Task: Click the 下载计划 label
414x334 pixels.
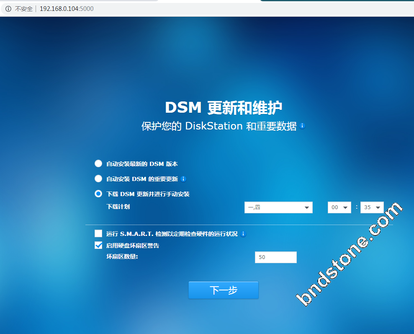Action: point(118,207)
